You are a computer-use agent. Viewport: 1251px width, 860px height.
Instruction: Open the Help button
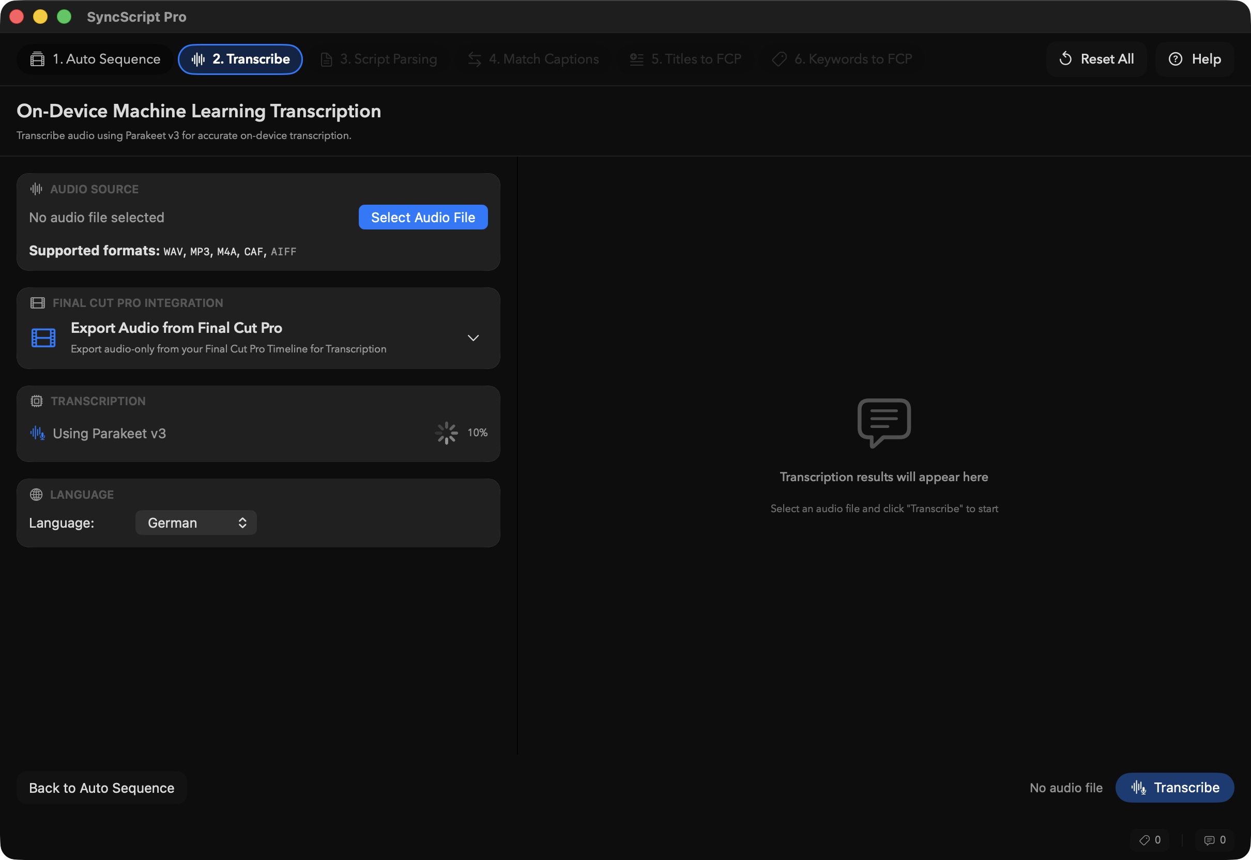(1195, 59)
